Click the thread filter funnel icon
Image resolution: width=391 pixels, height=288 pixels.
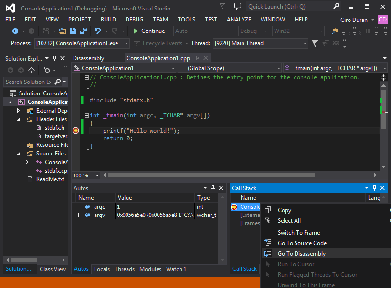(315, 43)
